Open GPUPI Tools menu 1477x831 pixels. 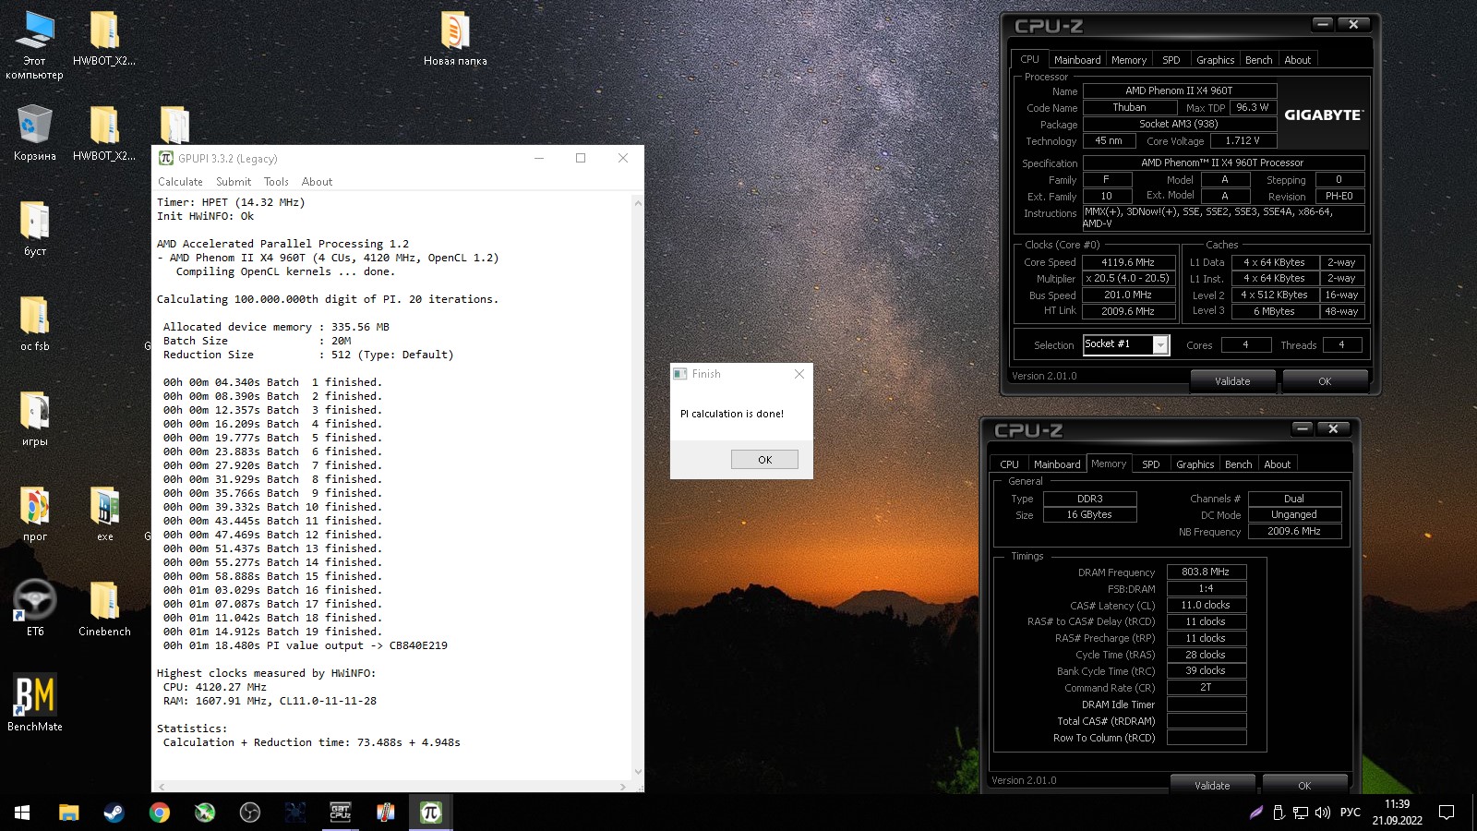[276, 182]
